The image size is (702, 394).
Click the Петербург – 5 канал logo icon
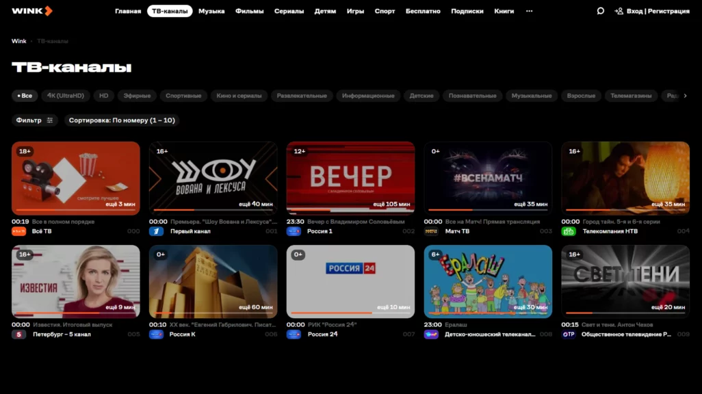point(18,334)
